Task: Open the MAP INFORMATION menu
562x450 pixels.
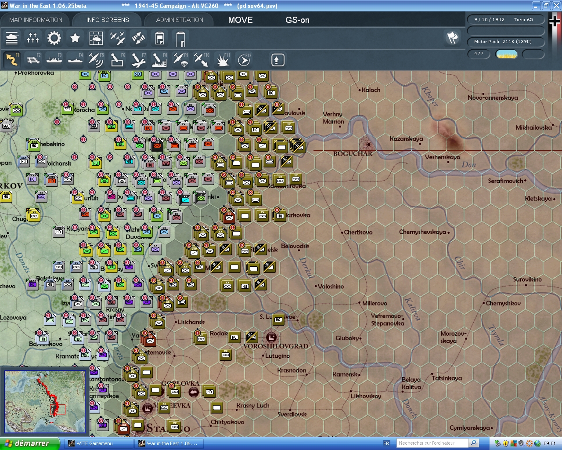Action: 35,20
